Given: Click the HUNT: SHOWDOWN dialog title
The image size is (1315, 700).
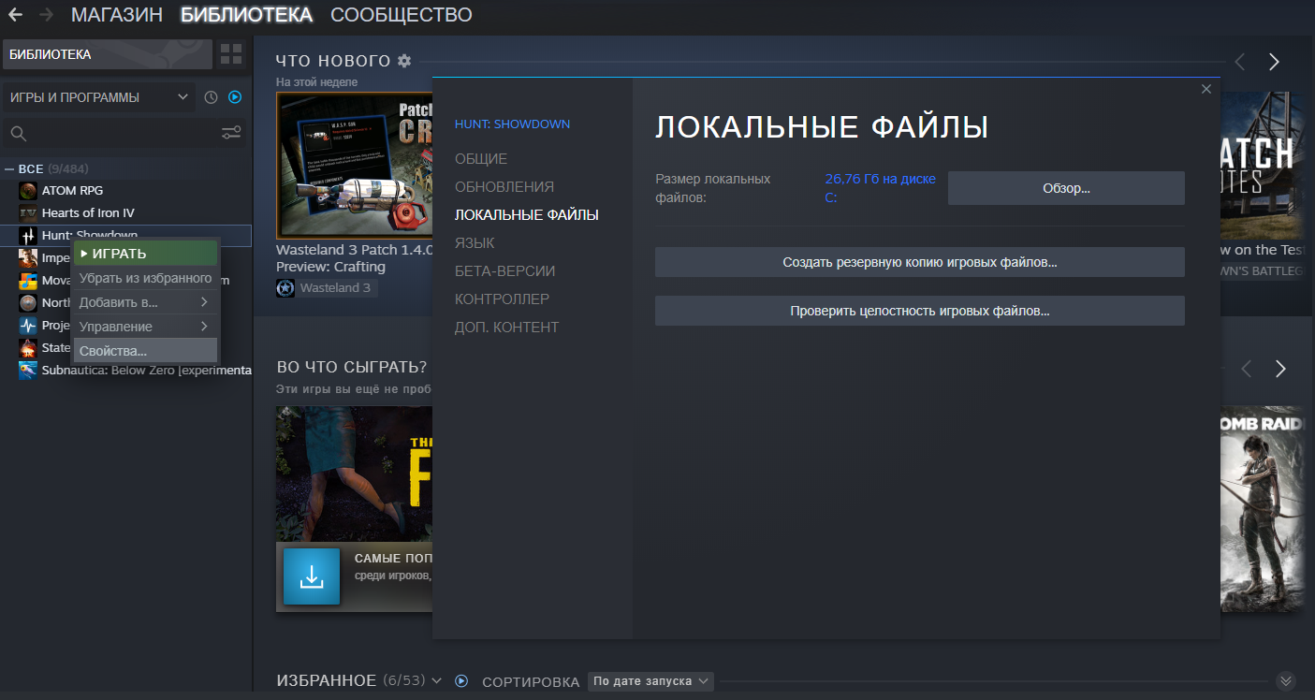Looking at the screenshot, I should (x=512, y=124).
